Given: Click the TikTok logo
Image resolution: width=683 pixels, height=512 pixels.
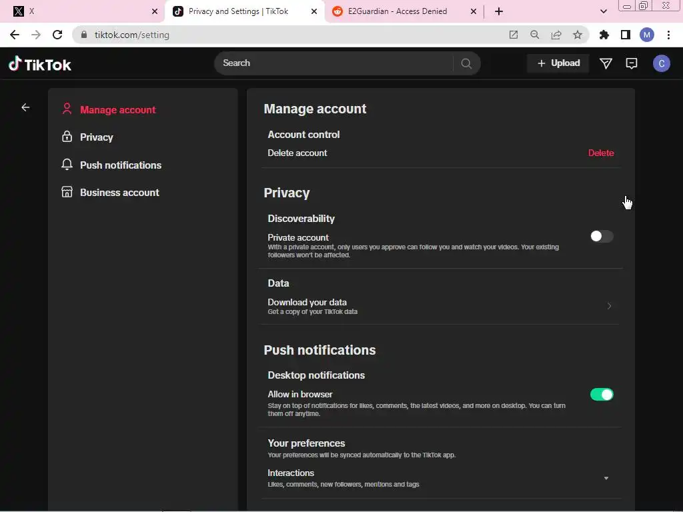Looking at the screenshot, I should (x=40, y=64).
